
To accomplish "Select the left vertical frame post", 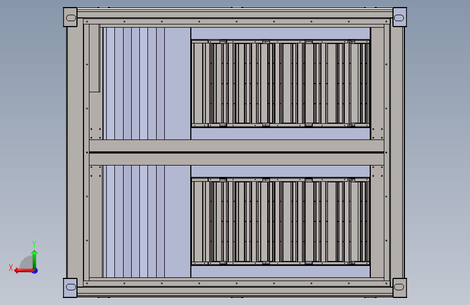I will tap(75, 152).
